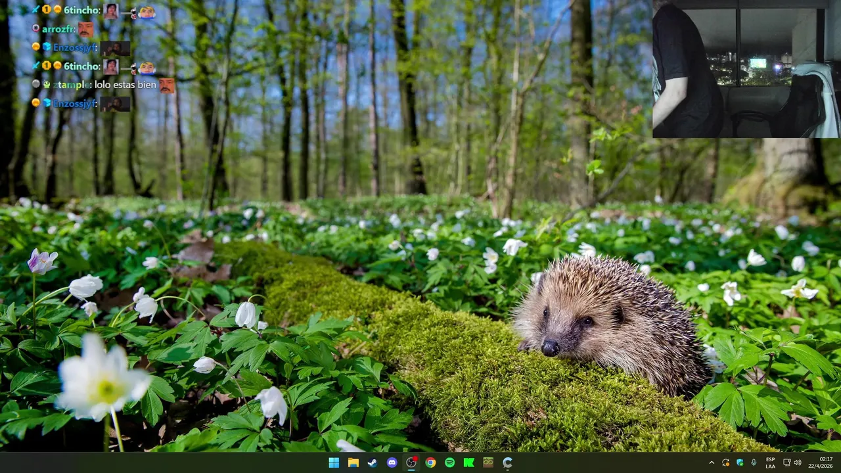Viewport: 841px width, 473px height.
Task: Switch to the OBS Studio taskbar icon
Action: tap(411, 462)
